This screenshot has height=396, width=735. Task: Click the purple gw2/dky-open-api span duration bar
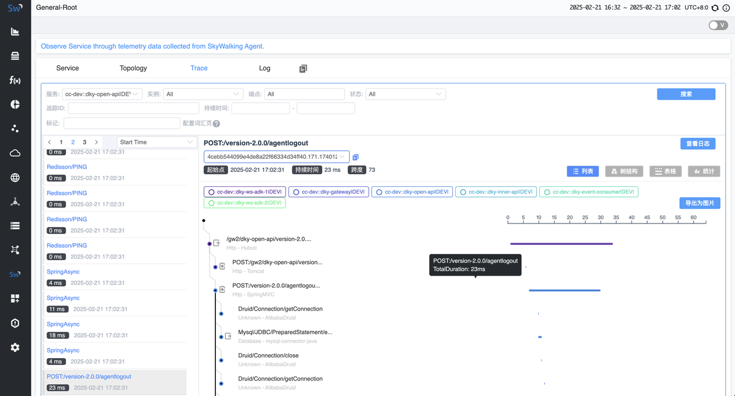(561, 244)
